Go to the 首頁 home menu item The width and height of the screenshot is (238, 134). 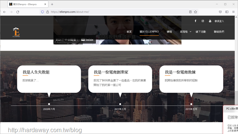[x=129, y=32]
